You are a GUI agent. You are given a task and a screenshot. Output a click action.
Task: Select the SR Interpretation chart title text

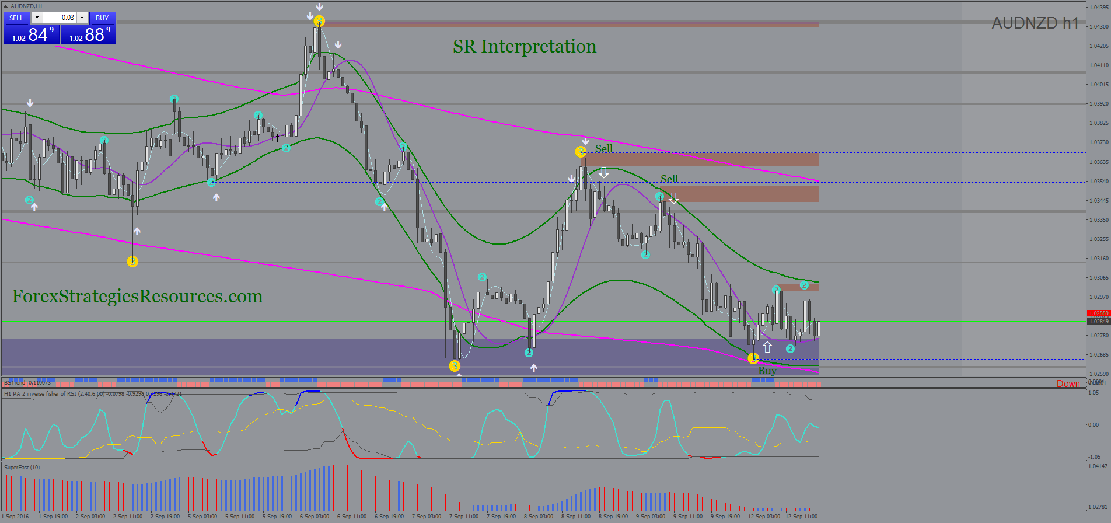(x=525, y=47)
